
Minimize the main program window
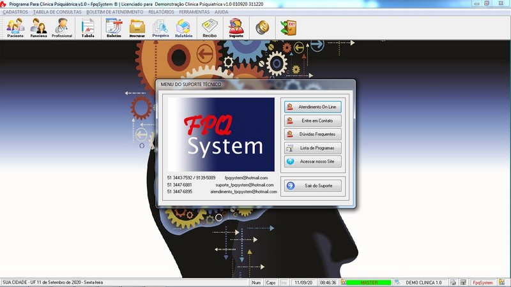coord(477,4)
